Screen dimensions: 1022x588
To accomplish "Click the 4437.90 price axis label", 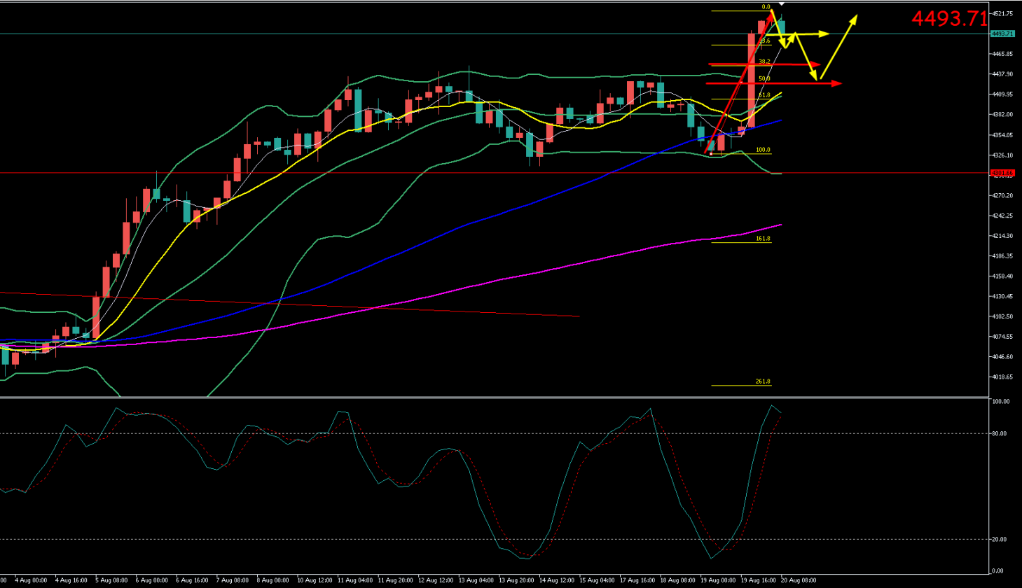I will 1003,74.
